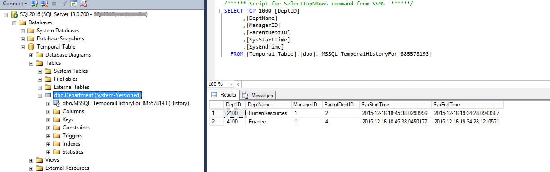Collapse the dbo.Department table node
550x172 pixels.
pos(40,95)
